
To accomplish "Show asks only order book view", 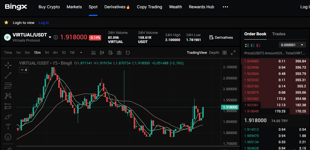I will 258,46.
